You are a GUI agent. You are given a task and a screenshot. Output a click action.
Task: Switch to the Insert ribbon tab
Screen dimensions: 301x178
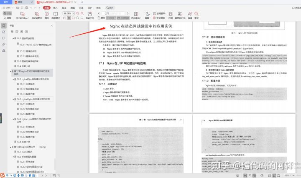point(55,8)
